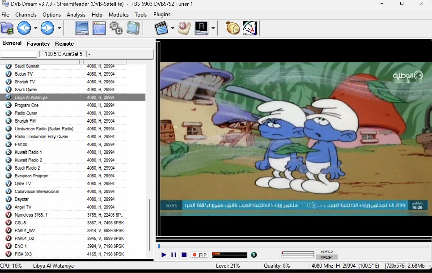The height and width of the screenshot is (273, 432).
Task: Go to previous channel with blue back arrow
Action: (24, 28)
